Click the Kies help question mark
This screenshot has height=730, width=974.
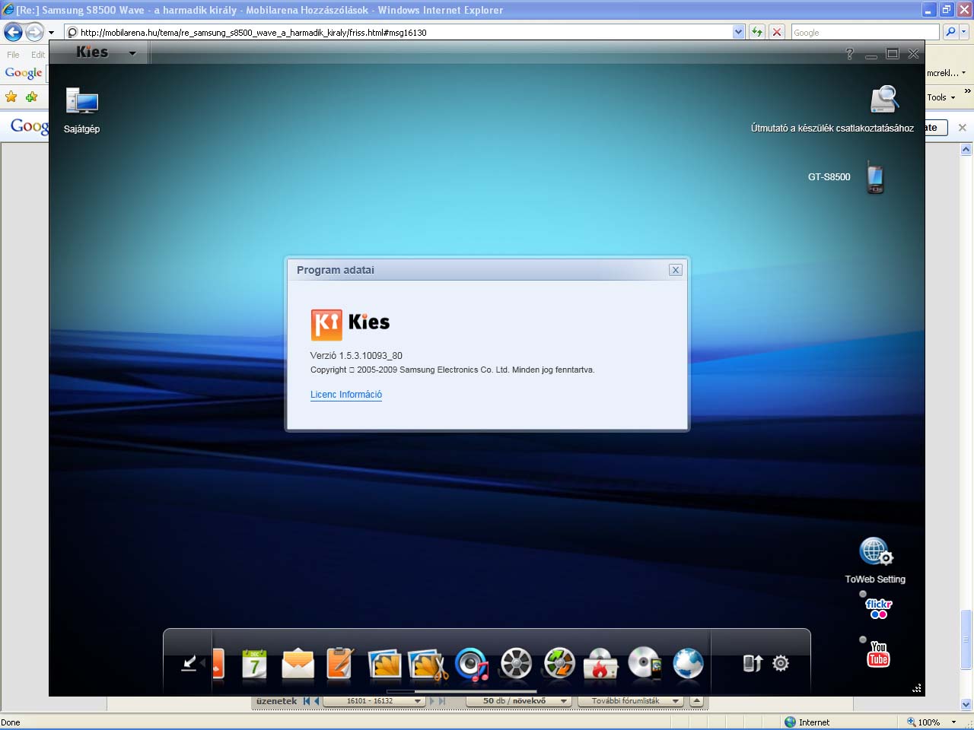[850, 54]
